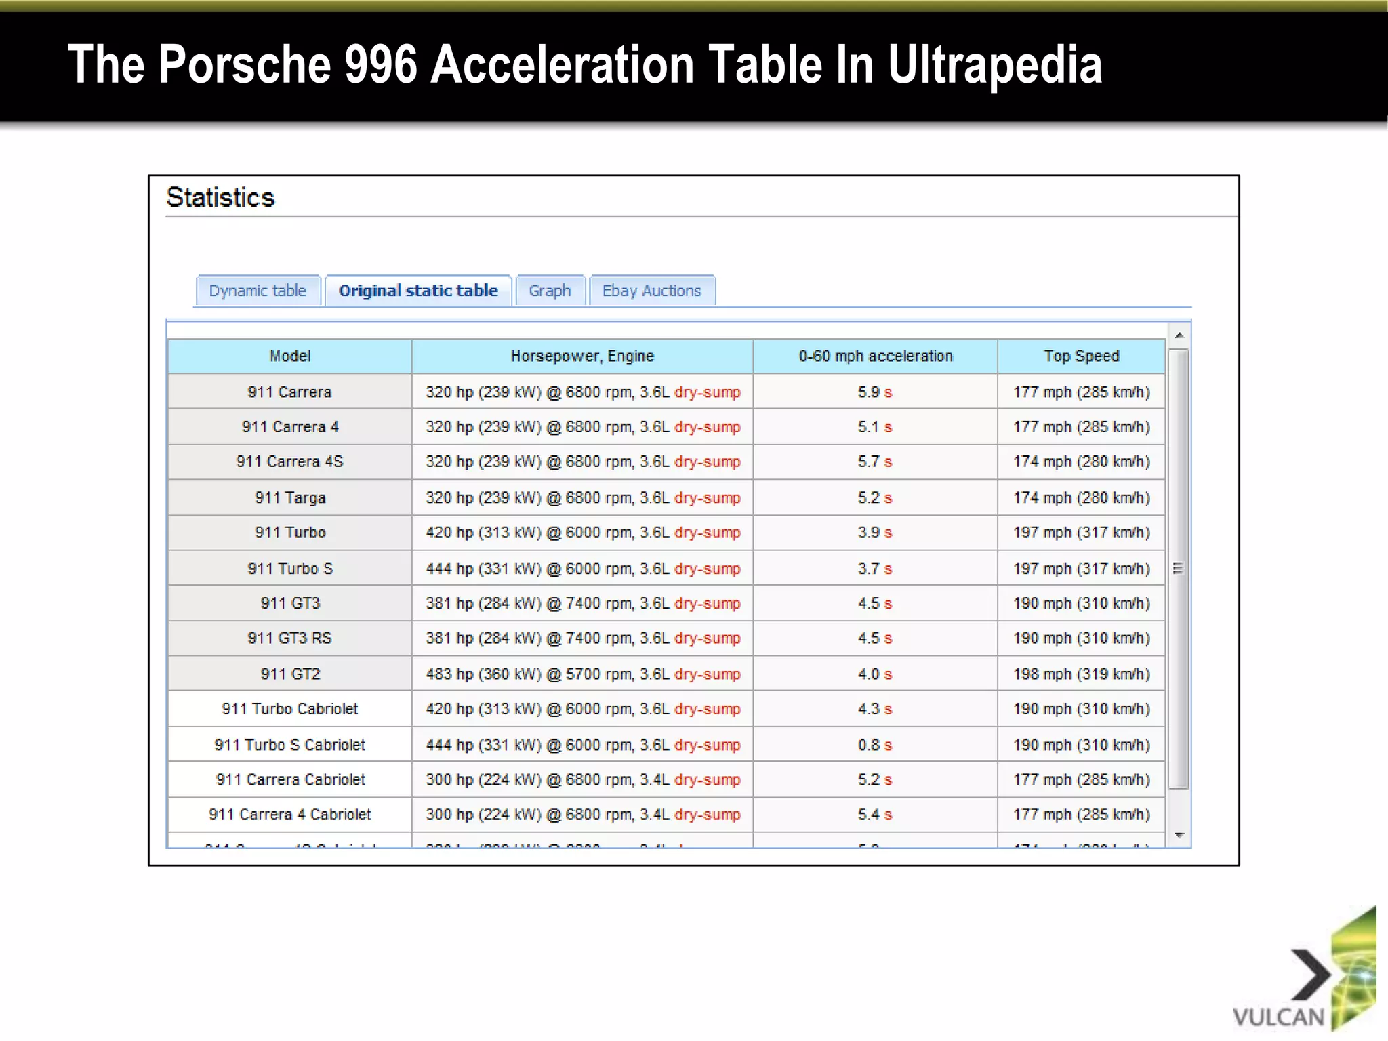Click the scrollbar thumb grip
This screenshot has width=1388, height=1041.
click(1179, 568)
